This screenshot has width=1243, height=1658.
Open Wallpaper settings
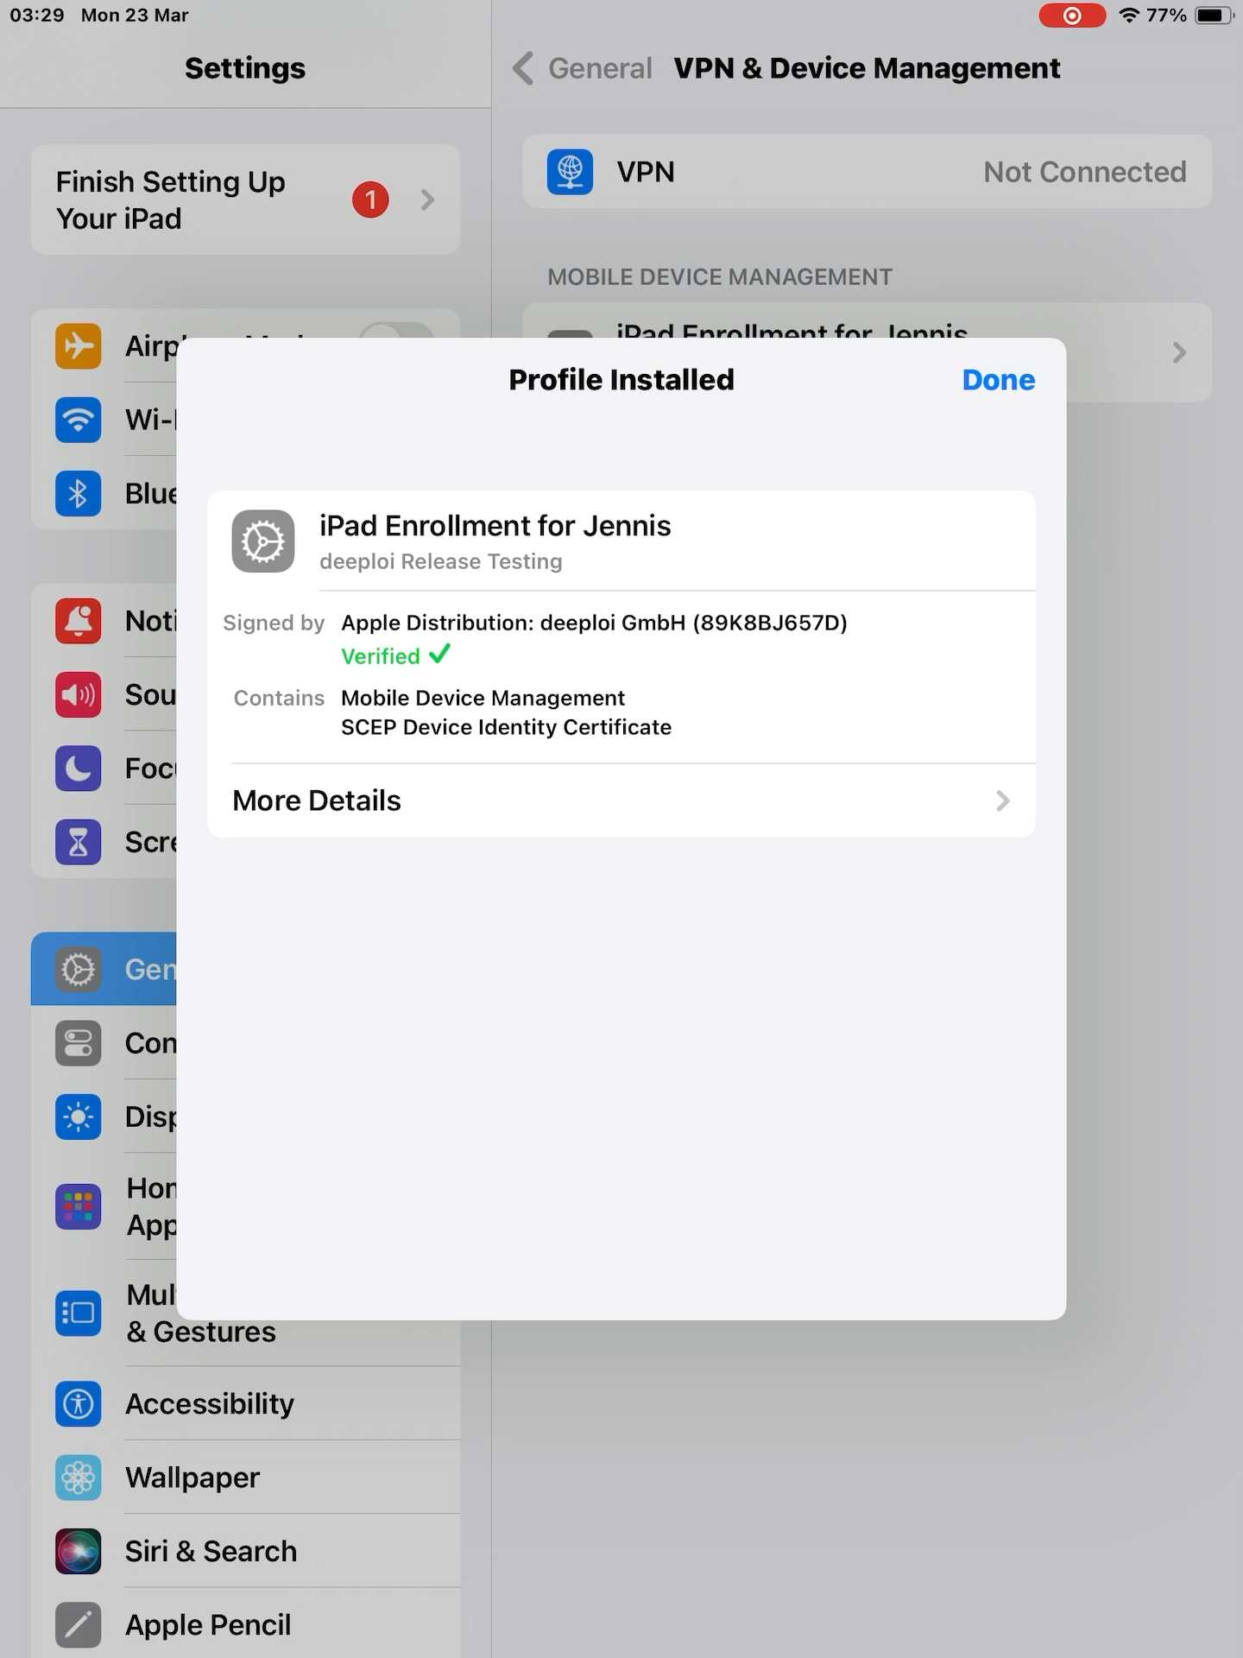pos(245,1478)
